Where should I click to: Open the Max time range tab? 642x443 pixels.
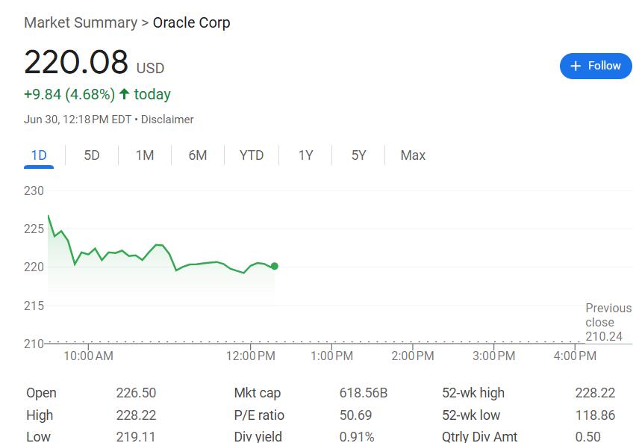click(413, 155)
